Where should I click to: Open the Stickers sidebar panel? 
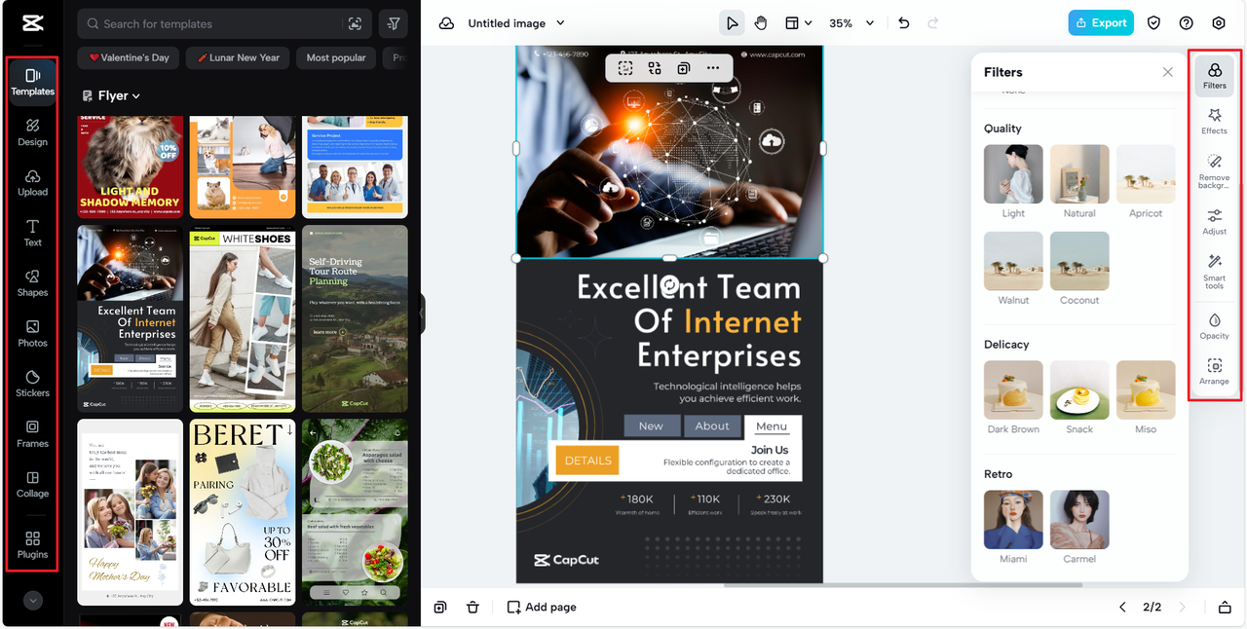click(32, 384)
